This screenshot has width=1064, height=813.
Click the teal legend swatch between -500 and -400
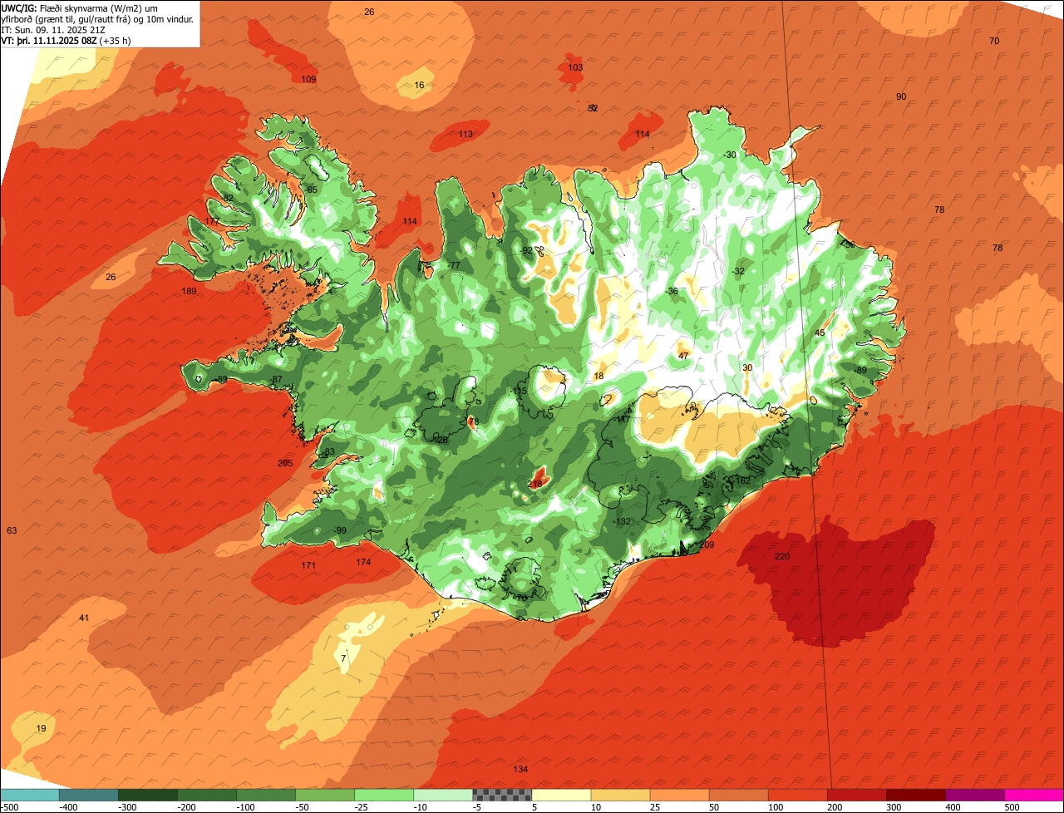pos(29,795)
